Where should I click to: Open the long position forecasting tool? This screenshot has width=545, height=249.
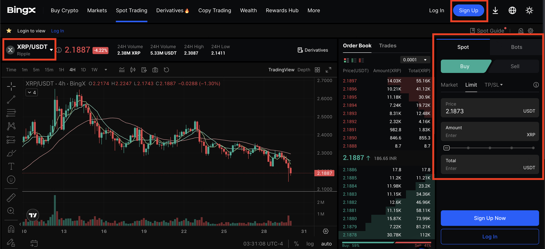[11, 140]
